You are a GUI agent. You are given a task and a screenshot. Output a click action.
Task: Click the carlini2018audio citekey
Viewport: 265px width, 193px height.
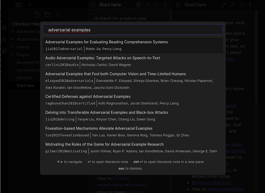[x=62, y=65]
